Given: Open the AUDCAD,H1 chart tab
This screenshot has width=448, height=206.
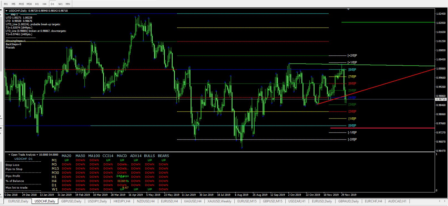Looking at the screenshot, I should [x=397, y=201].
